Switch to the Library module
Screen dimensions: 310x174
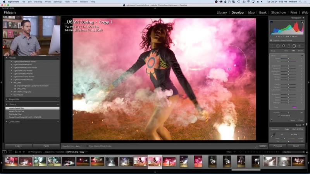coord(222,12)
